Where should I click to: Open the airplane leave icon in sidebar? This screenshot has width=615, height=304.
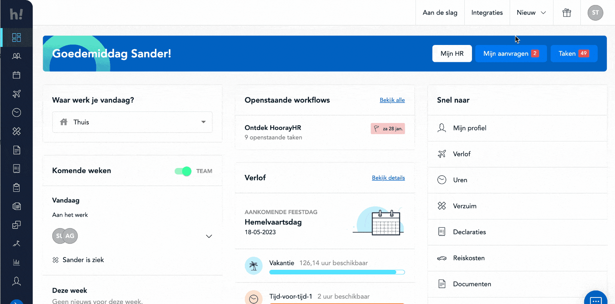tap(17, 94)
